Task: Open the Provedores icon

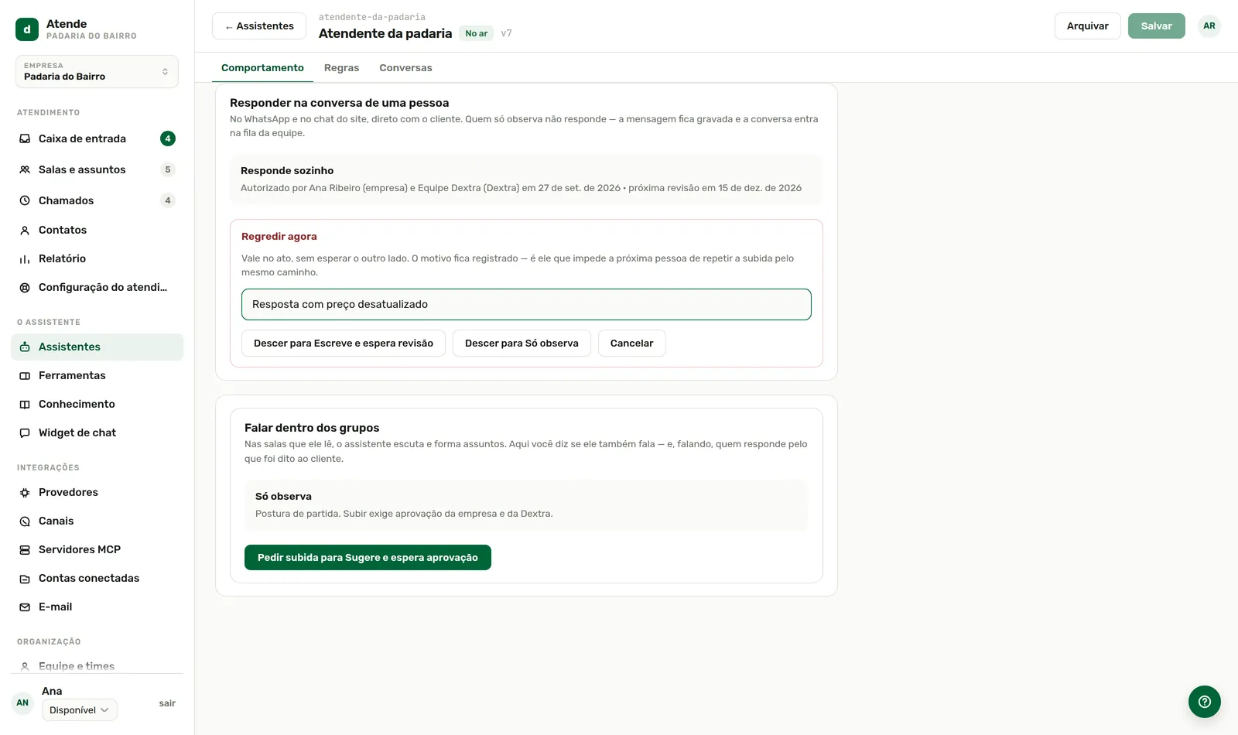Action: point(25,492)
